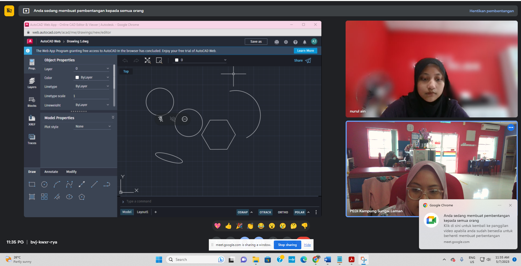This screenshot has height=266, width=521.
Task: Open the XREF panel
Action: tap(32, 120)
